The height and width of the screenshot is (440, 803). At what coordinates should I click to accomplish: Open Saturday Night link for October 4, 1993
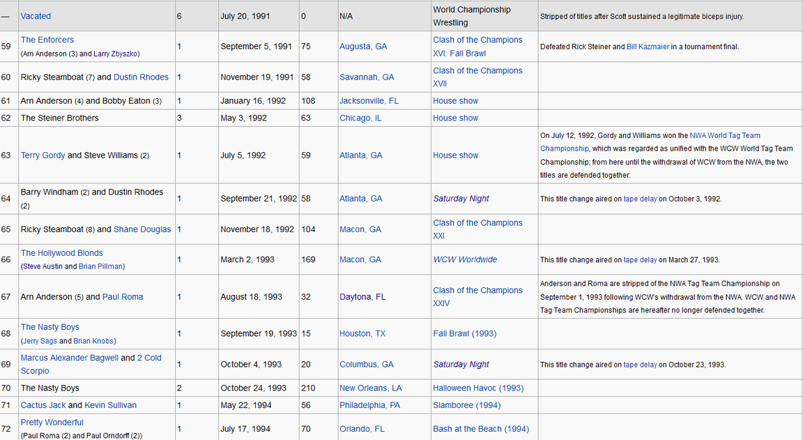[461, 364]
